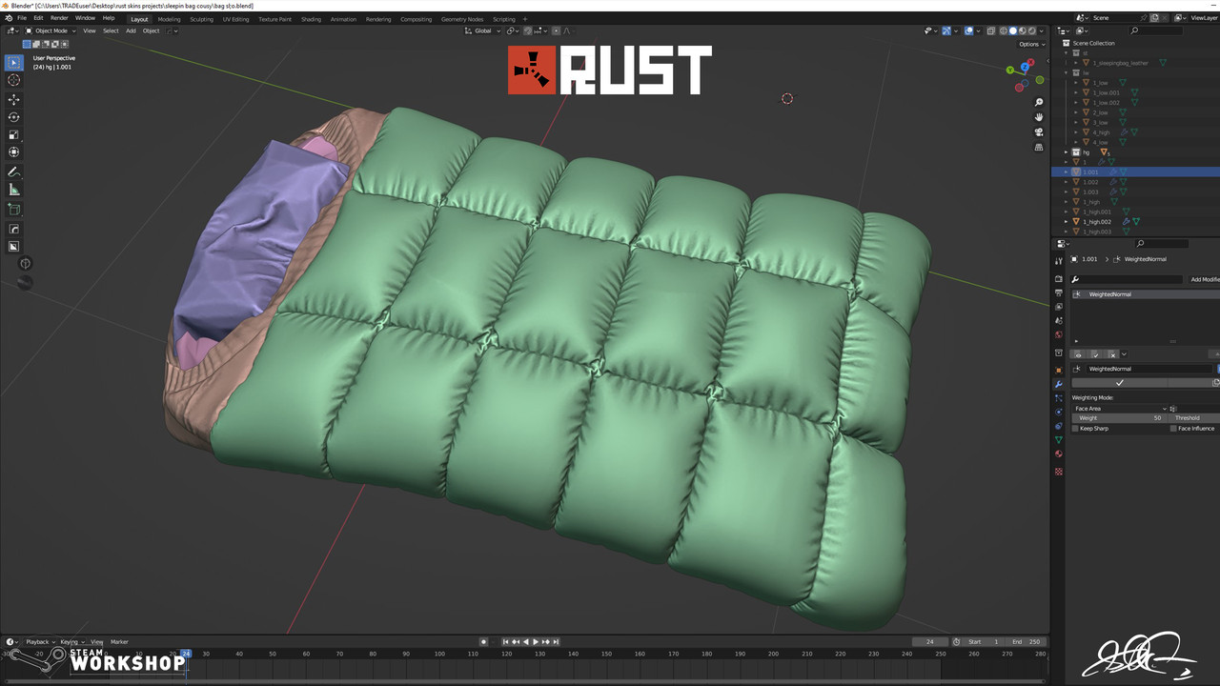Expand 1_high.002 object in outliner

pyautogui.click(x=1067, y=221)
